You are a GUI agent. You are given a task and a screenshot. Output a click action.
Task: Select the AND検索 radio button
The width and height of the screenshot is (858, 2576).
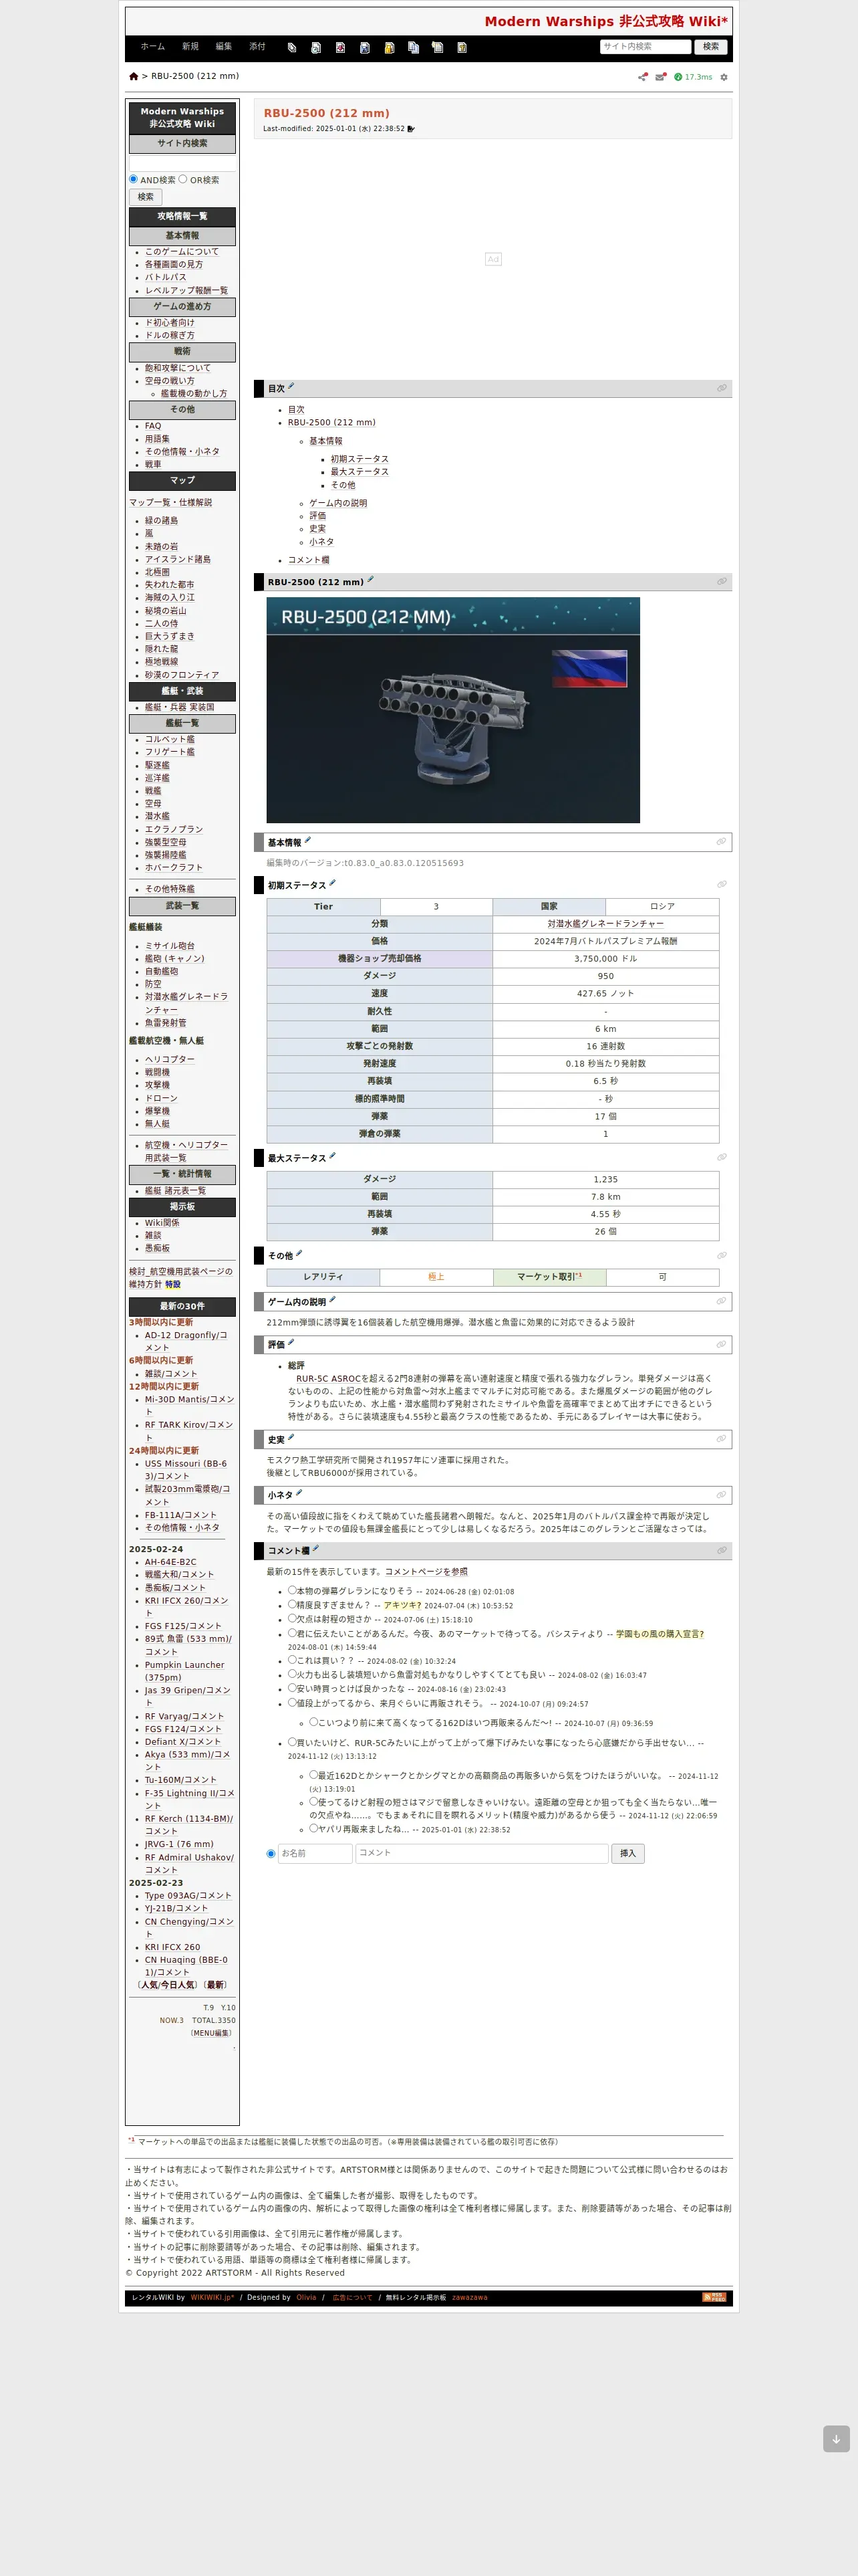(x=134, y=179)
